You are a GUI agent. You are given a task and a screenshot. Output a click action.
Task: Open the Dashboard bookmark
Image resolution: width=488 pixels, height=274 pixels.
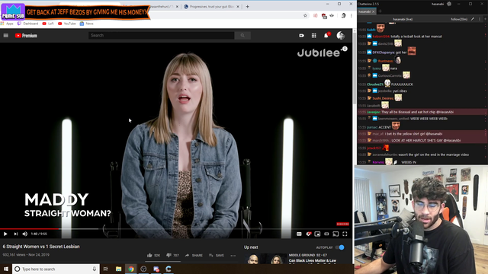pyautogui.click(x=27, y=24)
